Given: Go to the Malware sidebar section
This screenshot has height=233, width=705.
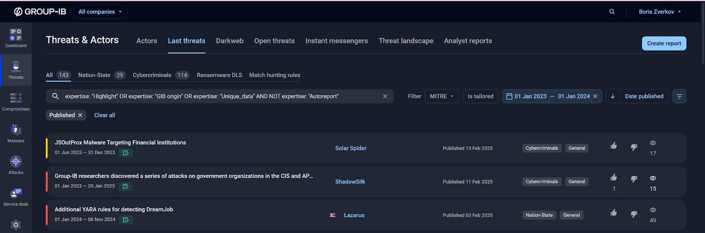Looking at the screenshot, I should 16,133.
